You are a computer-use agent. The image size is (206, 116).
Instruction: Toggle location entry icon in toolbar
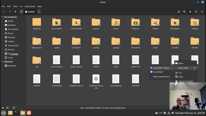pyautogui.click(x=178, y=12)
